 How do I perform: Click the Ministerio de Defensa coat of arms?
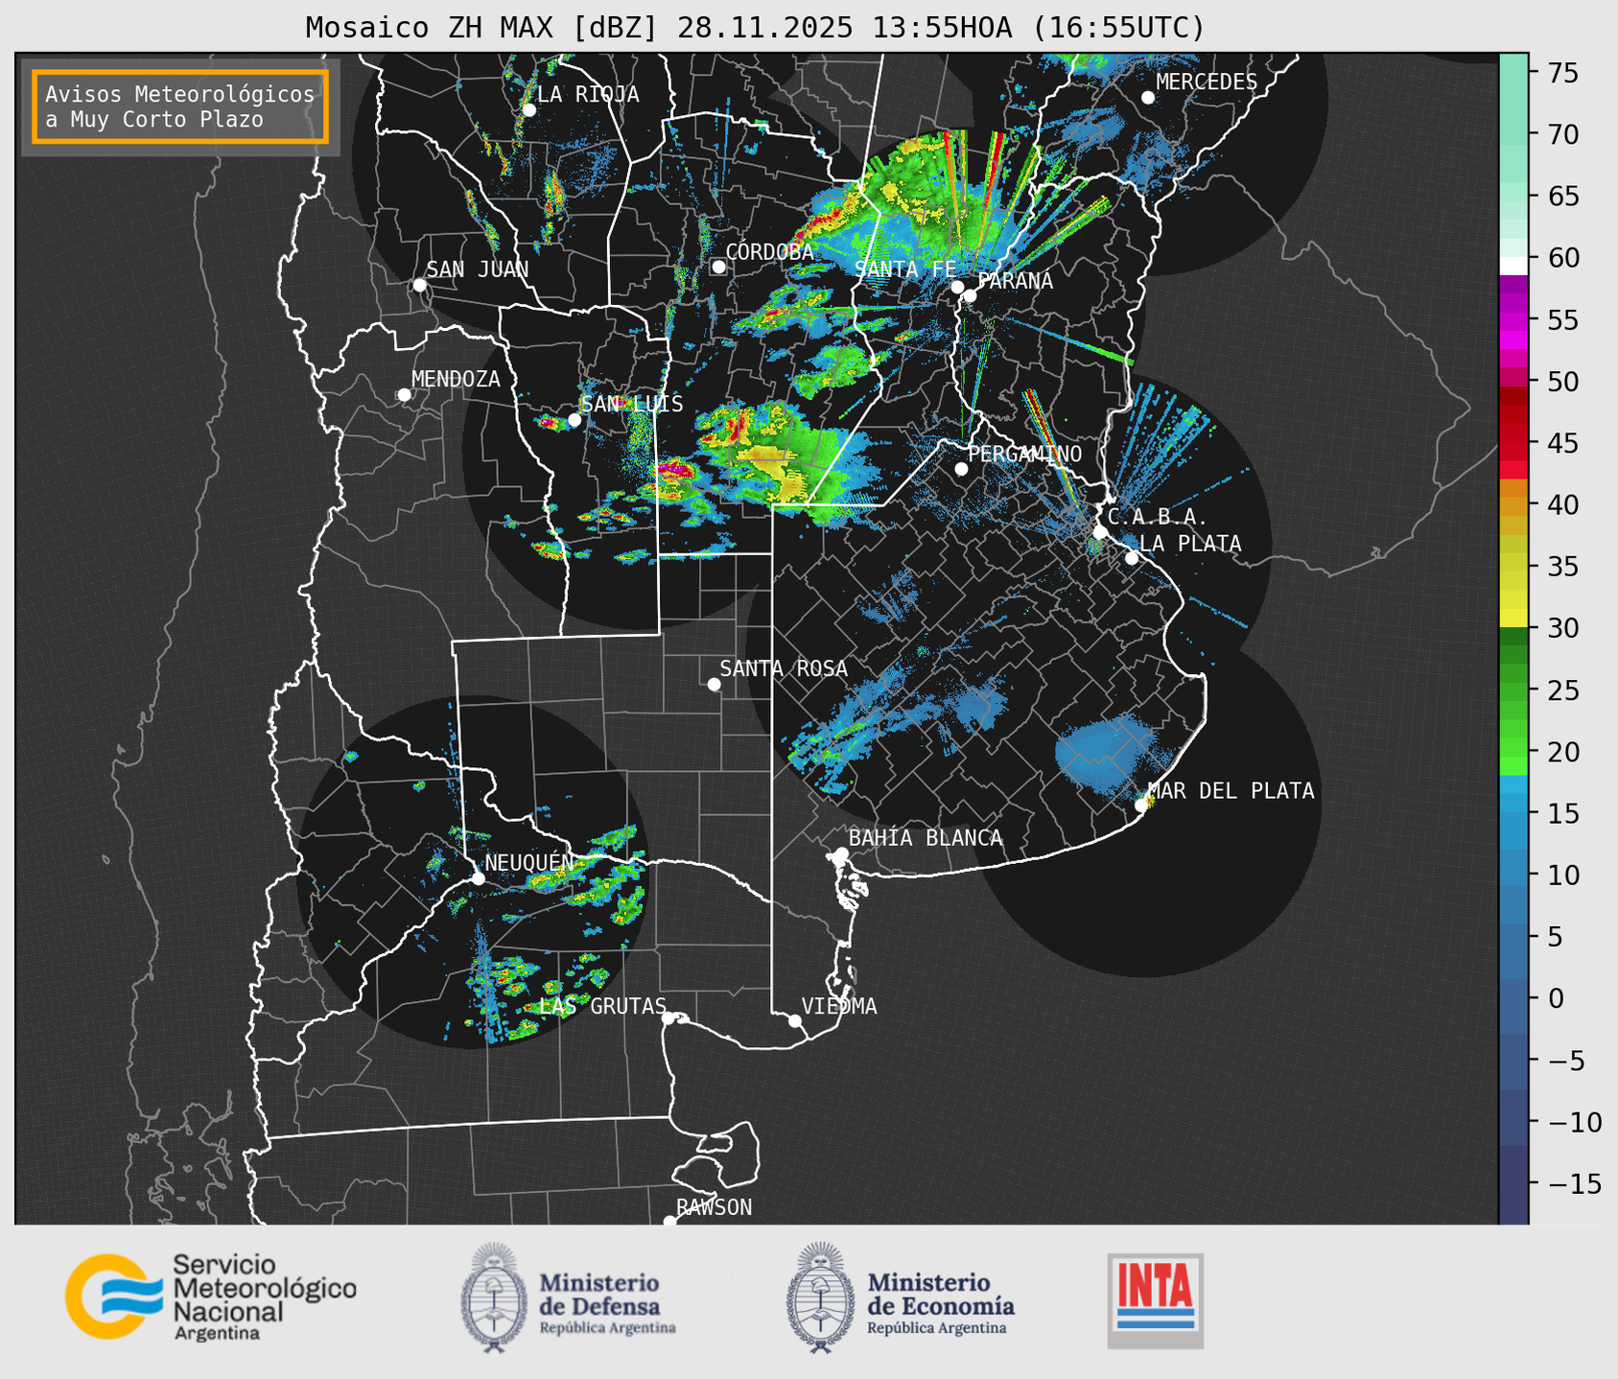[x=494, y=1297]
